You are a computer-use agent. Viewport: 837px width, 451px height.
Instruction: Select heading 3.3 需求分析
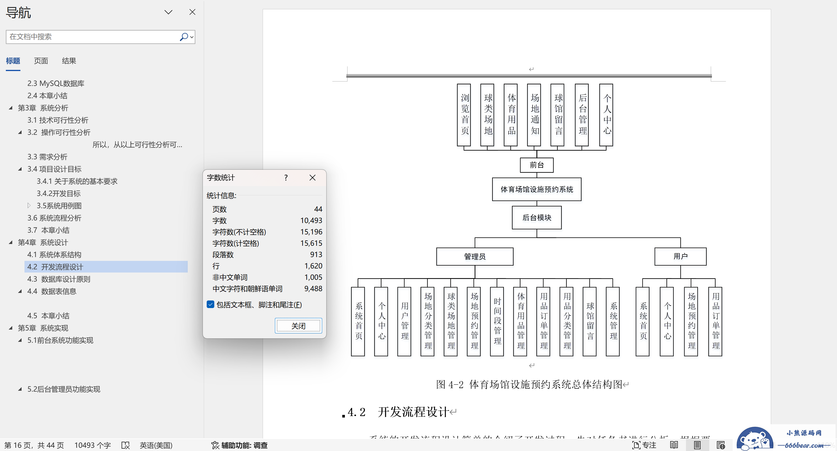coord(48,157)
